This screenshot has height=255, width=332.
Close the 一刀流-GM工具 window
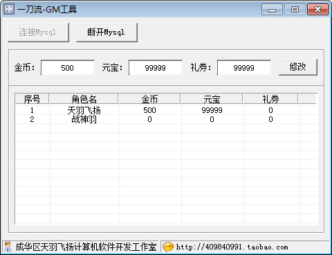click(317, 10)
